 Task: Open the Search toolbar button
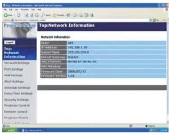[46, 15]
